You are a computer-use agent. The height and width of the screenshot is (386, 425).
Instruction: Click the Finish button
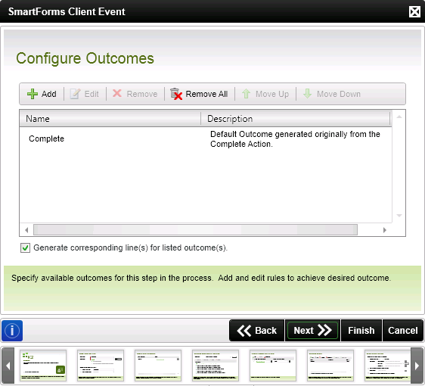(x=361, y=331)
